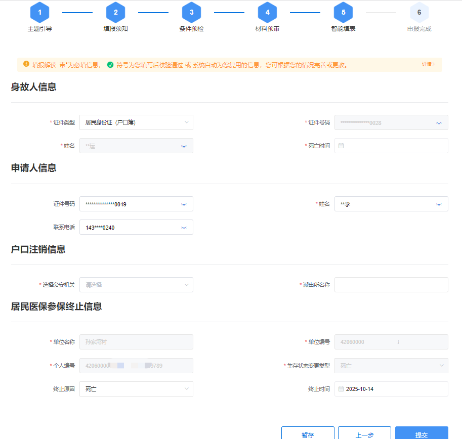Image resolution: width=462 pixels, height=439 pixels.
Task: Click the 派出所名称 input field
Action: coord(391,285)
